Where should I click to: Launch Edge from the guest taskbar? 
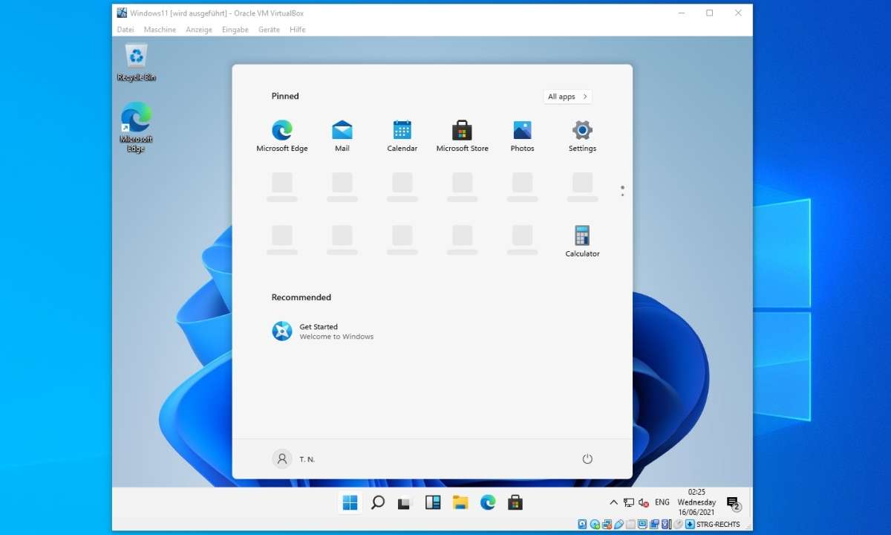point(488,503)
